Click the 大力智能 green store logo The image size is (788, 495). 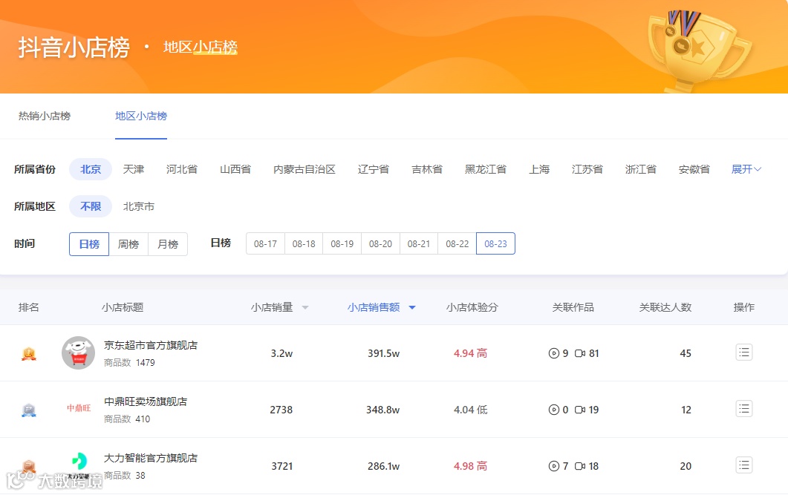pyautogui.click(x=79, y=461)
